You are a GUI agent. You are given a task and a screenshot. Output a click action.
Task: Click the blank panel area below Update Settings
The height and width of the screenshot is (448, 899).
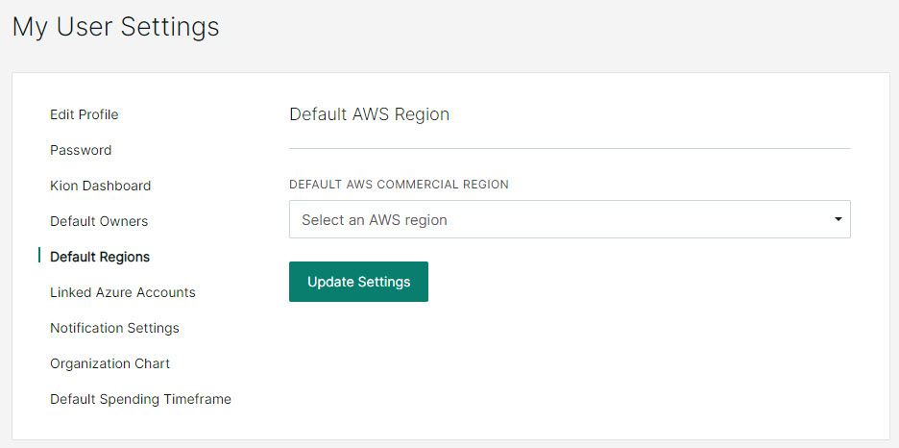coord(570,367)
